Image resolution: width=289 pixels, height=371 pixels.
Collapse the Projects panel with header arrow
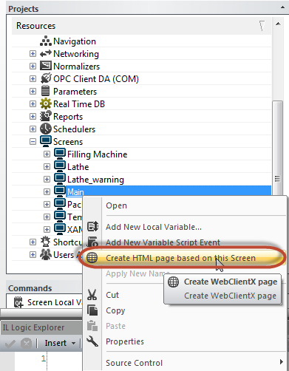282,7
